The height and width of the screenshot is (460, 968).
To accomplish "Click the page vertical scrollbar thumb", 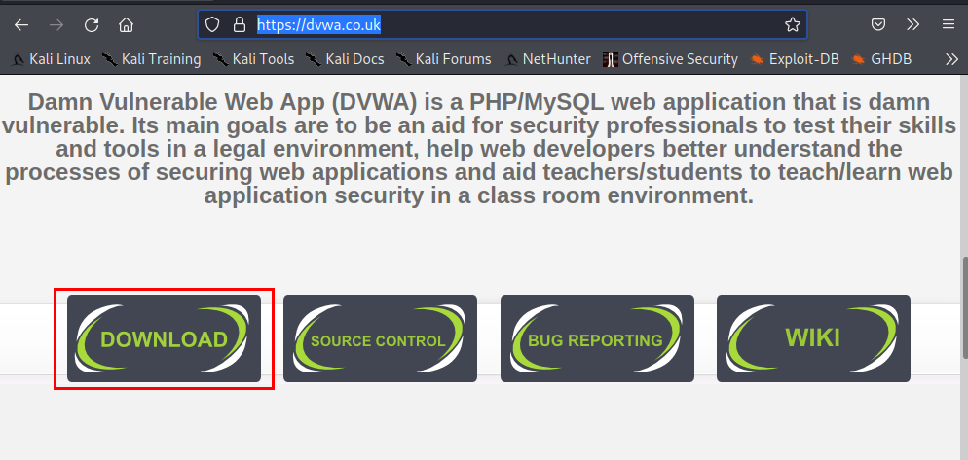I will pyautogui.click(x=964, y=307).
